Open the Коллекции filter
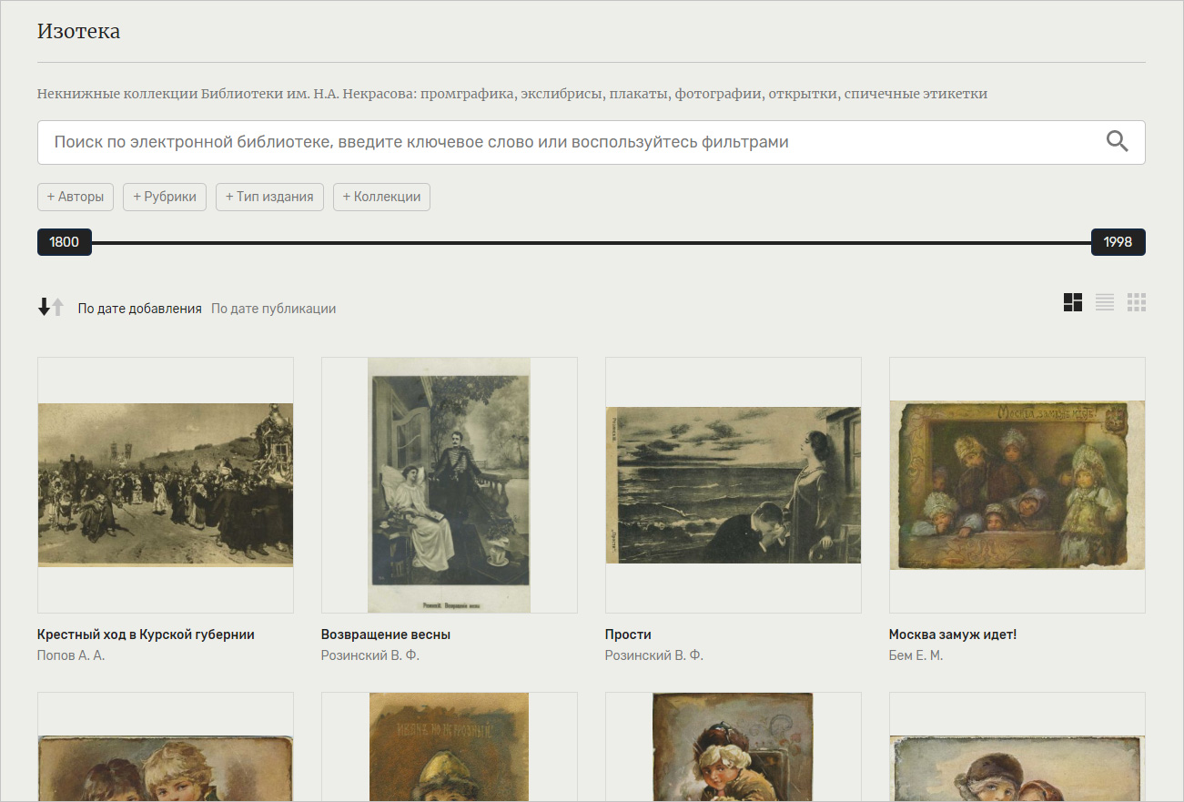 [x=381, y=197]
